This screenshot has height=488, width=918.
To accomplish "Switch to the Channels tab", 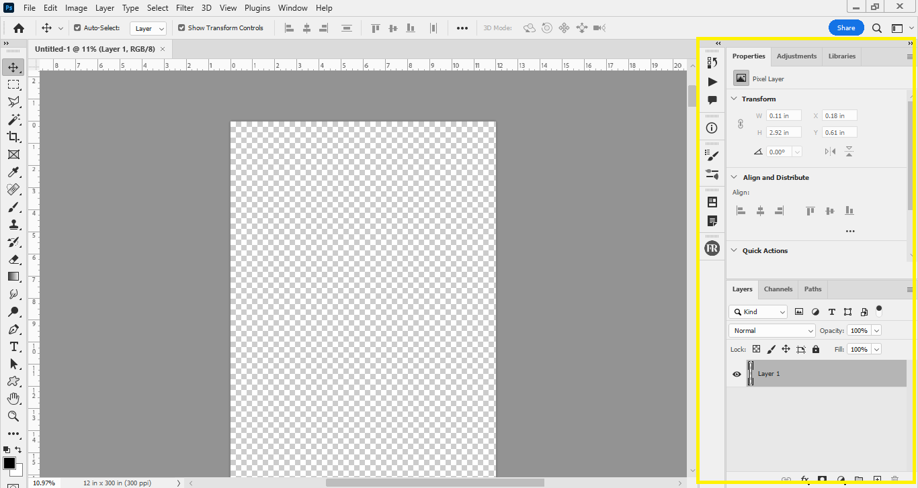I will pyautogui.click(x=778, y=289).
